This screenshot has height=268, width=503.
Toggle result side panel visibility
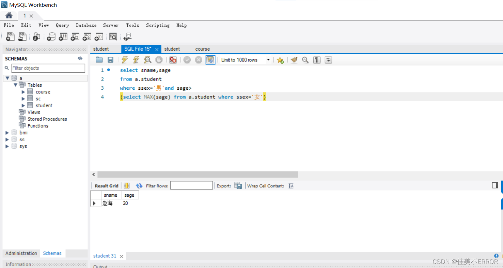click(495, 185)
